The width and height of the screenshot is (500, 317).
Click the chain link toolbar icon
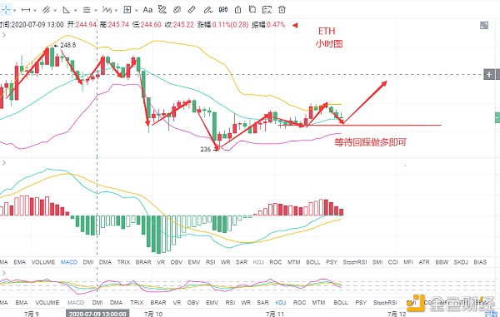click(x=177, y=10)
